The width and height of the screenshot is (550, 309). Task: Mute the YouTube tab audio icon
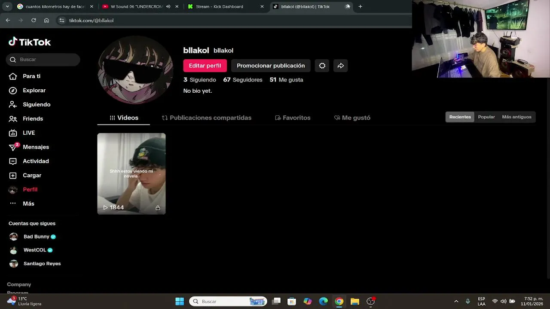(x=168, y=6)
